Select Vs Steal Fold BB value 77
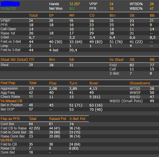159x157 pixels. (152, 65)
